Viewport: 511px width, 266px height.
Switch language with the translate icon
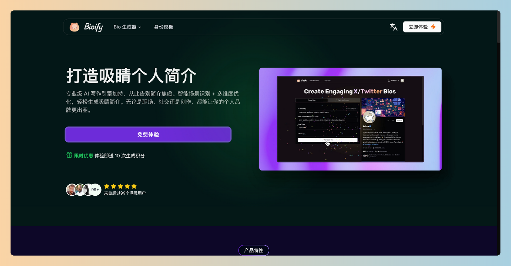click(394, 27)
